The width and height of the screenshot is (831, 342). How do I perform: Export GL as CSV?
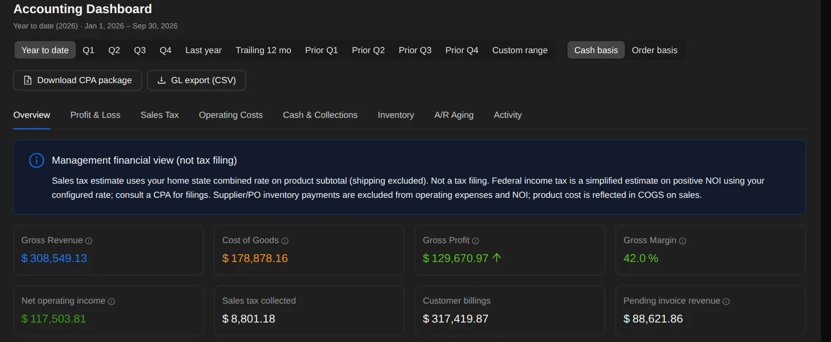point(197,80)
